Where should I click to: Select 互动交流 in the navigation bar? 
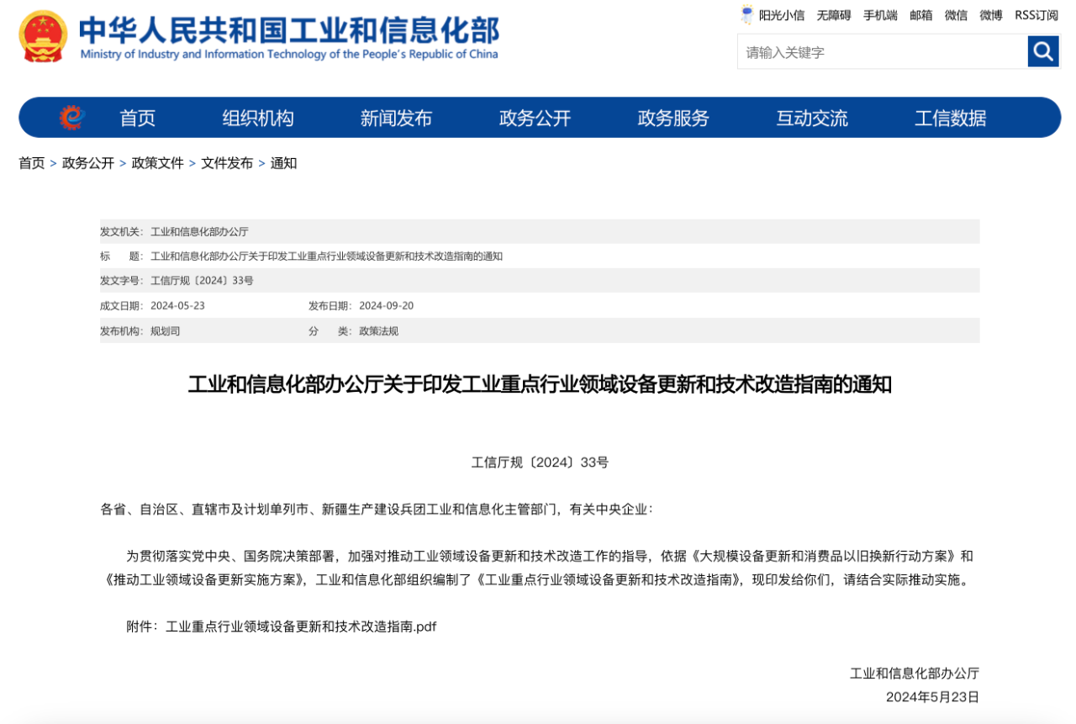811,119
